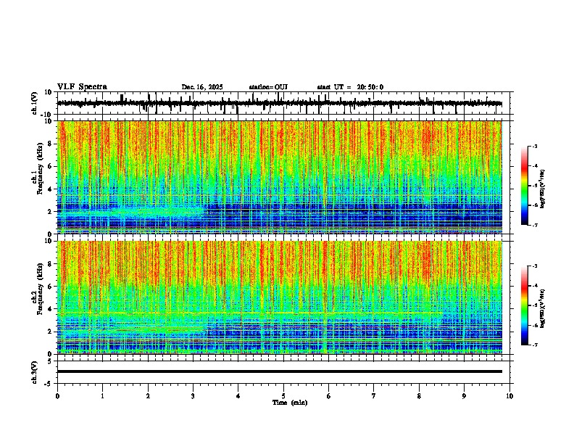Click the ch.1 voltage waveform trace
This screenshot has height=444, width=574.
(x=280, y=103)
